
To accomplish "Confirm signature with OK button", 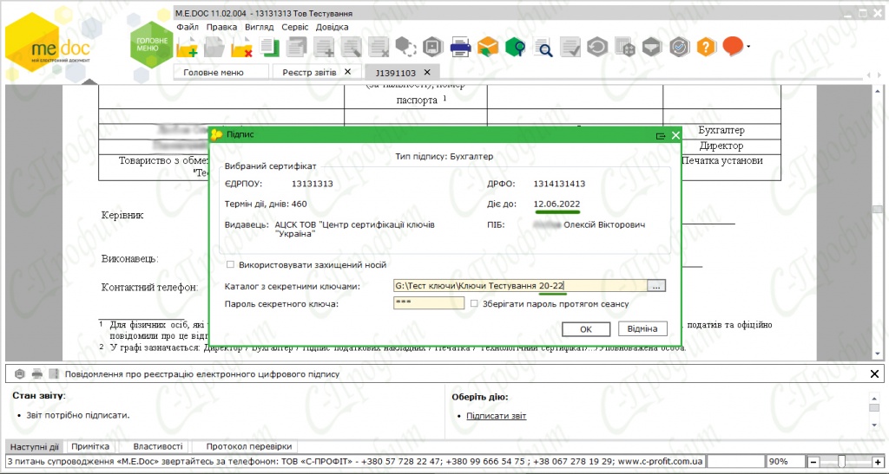I will click(586, 329).
